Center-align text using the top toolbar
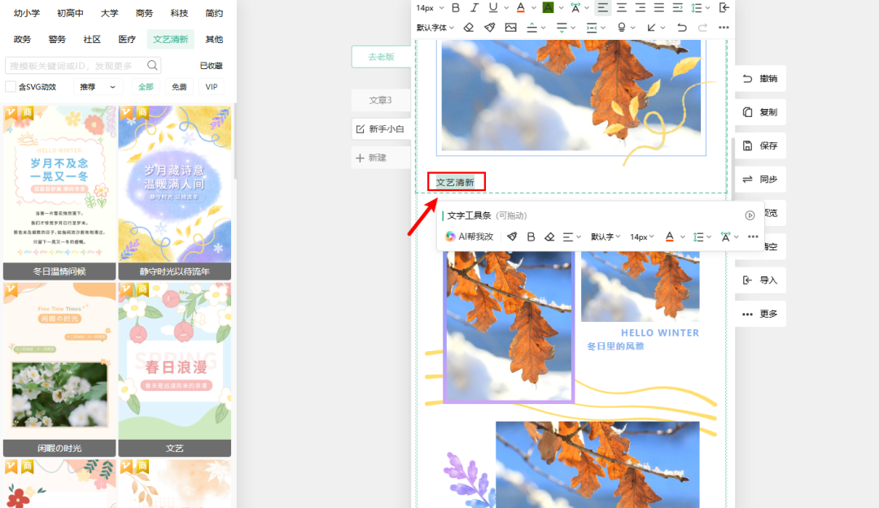879x508 pixels. pos(622,8)
